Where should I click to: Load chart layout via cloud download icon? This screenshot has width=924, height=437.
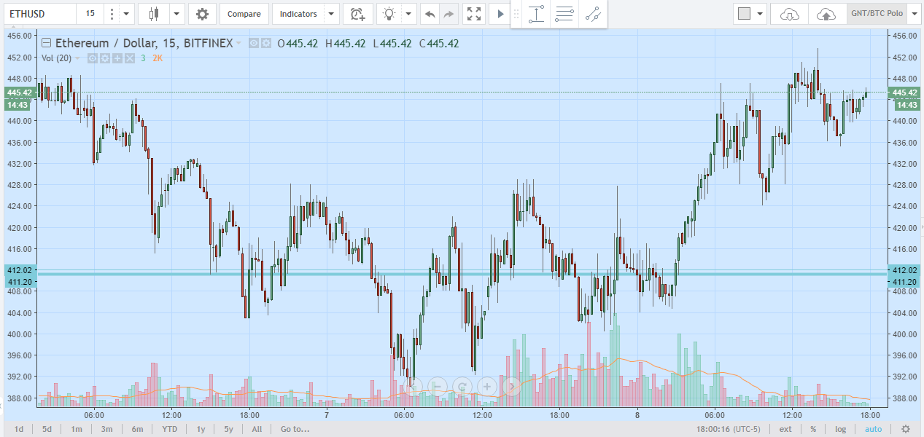[x=790, y=14]
